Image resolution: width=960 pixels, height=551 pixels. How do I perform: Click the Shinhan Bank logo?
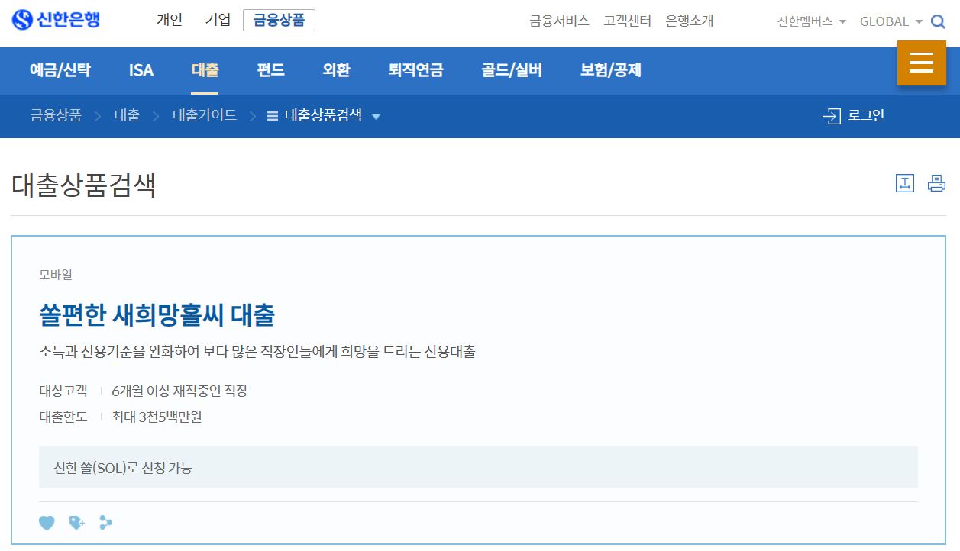click(57, 21)
